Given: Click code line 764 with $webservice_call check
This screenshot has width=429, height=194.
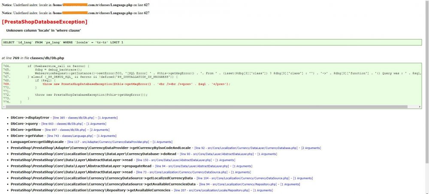Looking at the screenshot, I should tap(58, 66).
